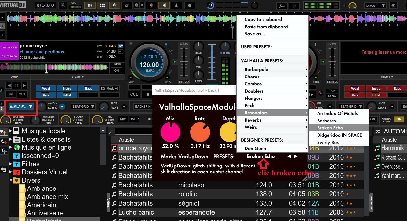The height and width of the screenshot is (221, 407).
Task: Click the loop size decrease arrow
Action: (10, 86)
